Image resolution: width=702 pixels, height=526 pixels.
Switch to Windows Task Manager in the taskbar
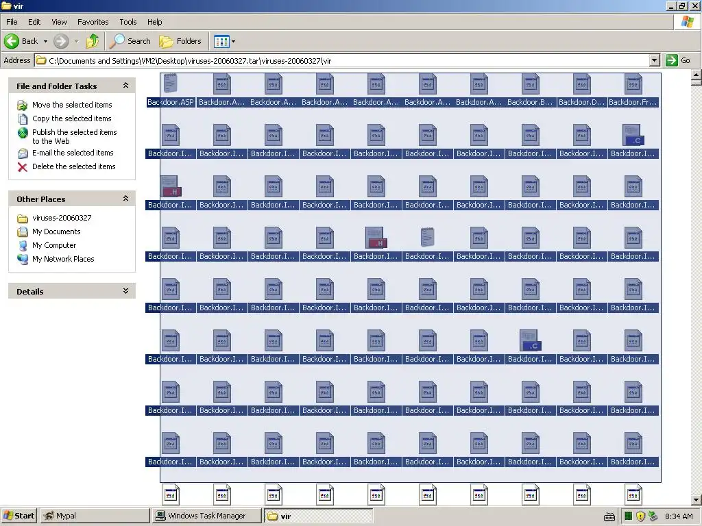point(206,516)
